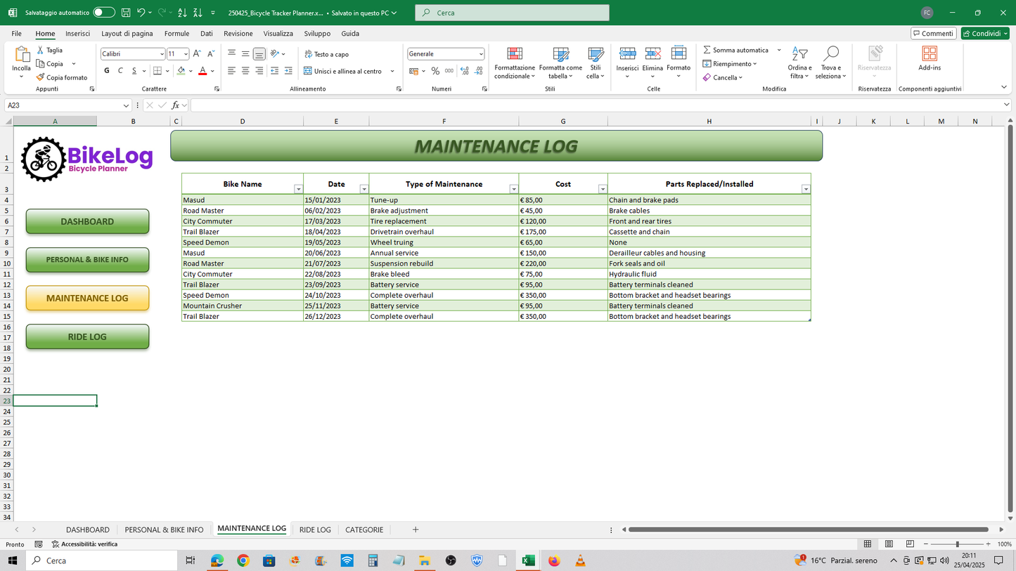This screenshot has height=571, width=1016.
Task: Click the zoom slider handle in status bar
Action: pyautogui.click(x=957, y=544)
